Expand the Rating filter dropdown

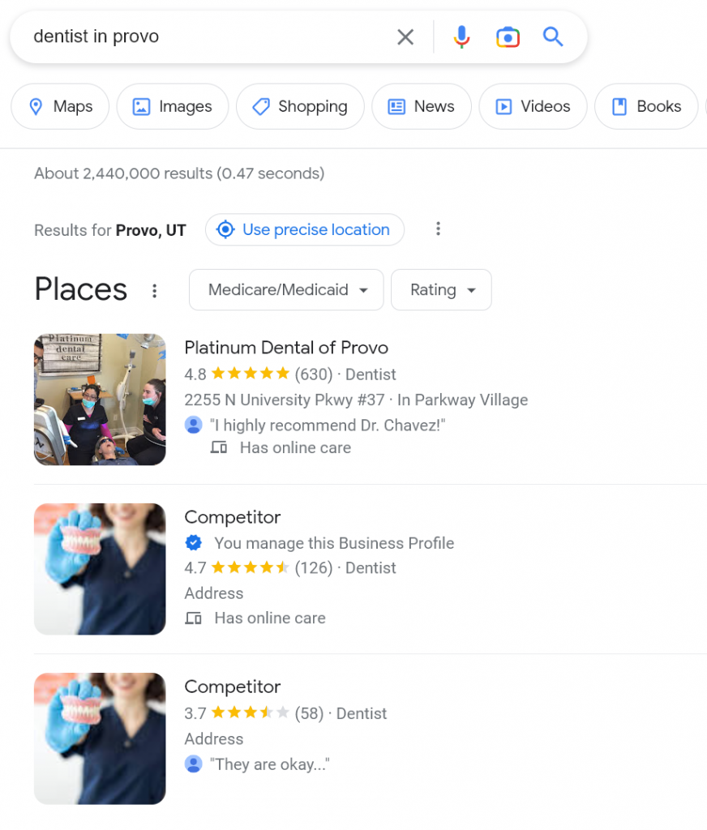coord(441,289)
